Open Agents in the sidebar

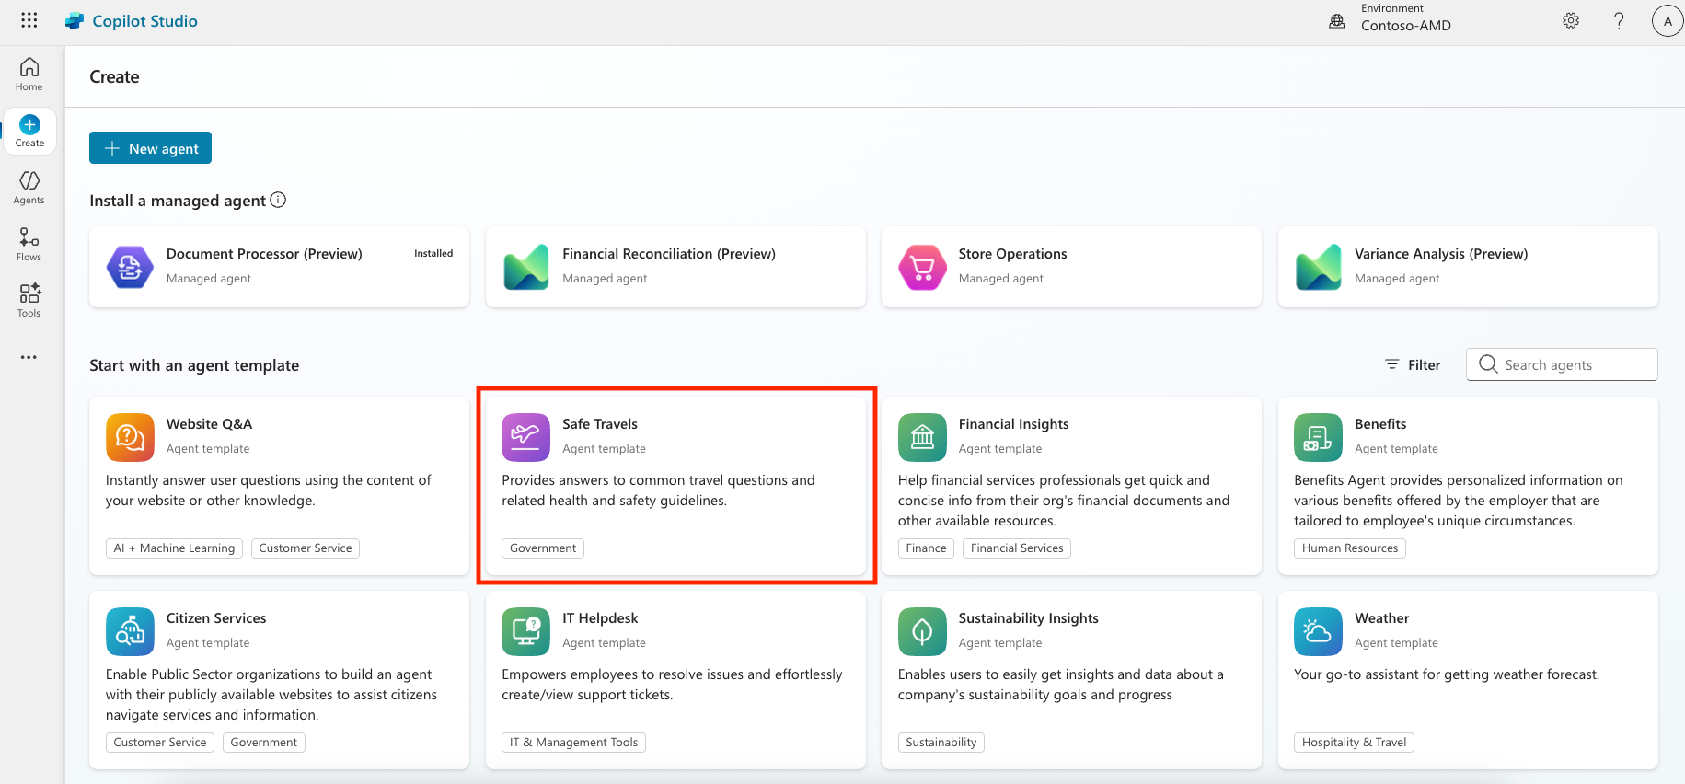coord(29,188)
